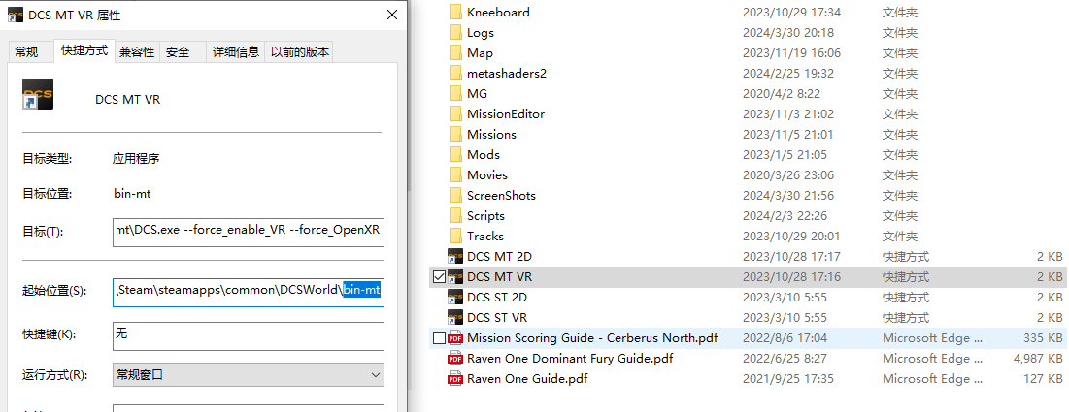Click the Map folder icon

pyautogui.click(x=456, y=52)
